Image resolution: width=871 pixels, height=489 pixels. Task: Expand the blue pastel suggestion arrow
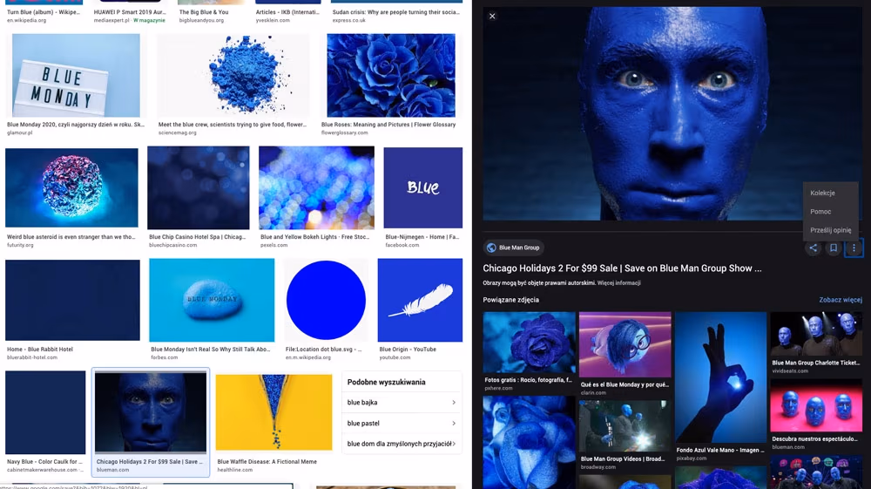pos(454,424)
